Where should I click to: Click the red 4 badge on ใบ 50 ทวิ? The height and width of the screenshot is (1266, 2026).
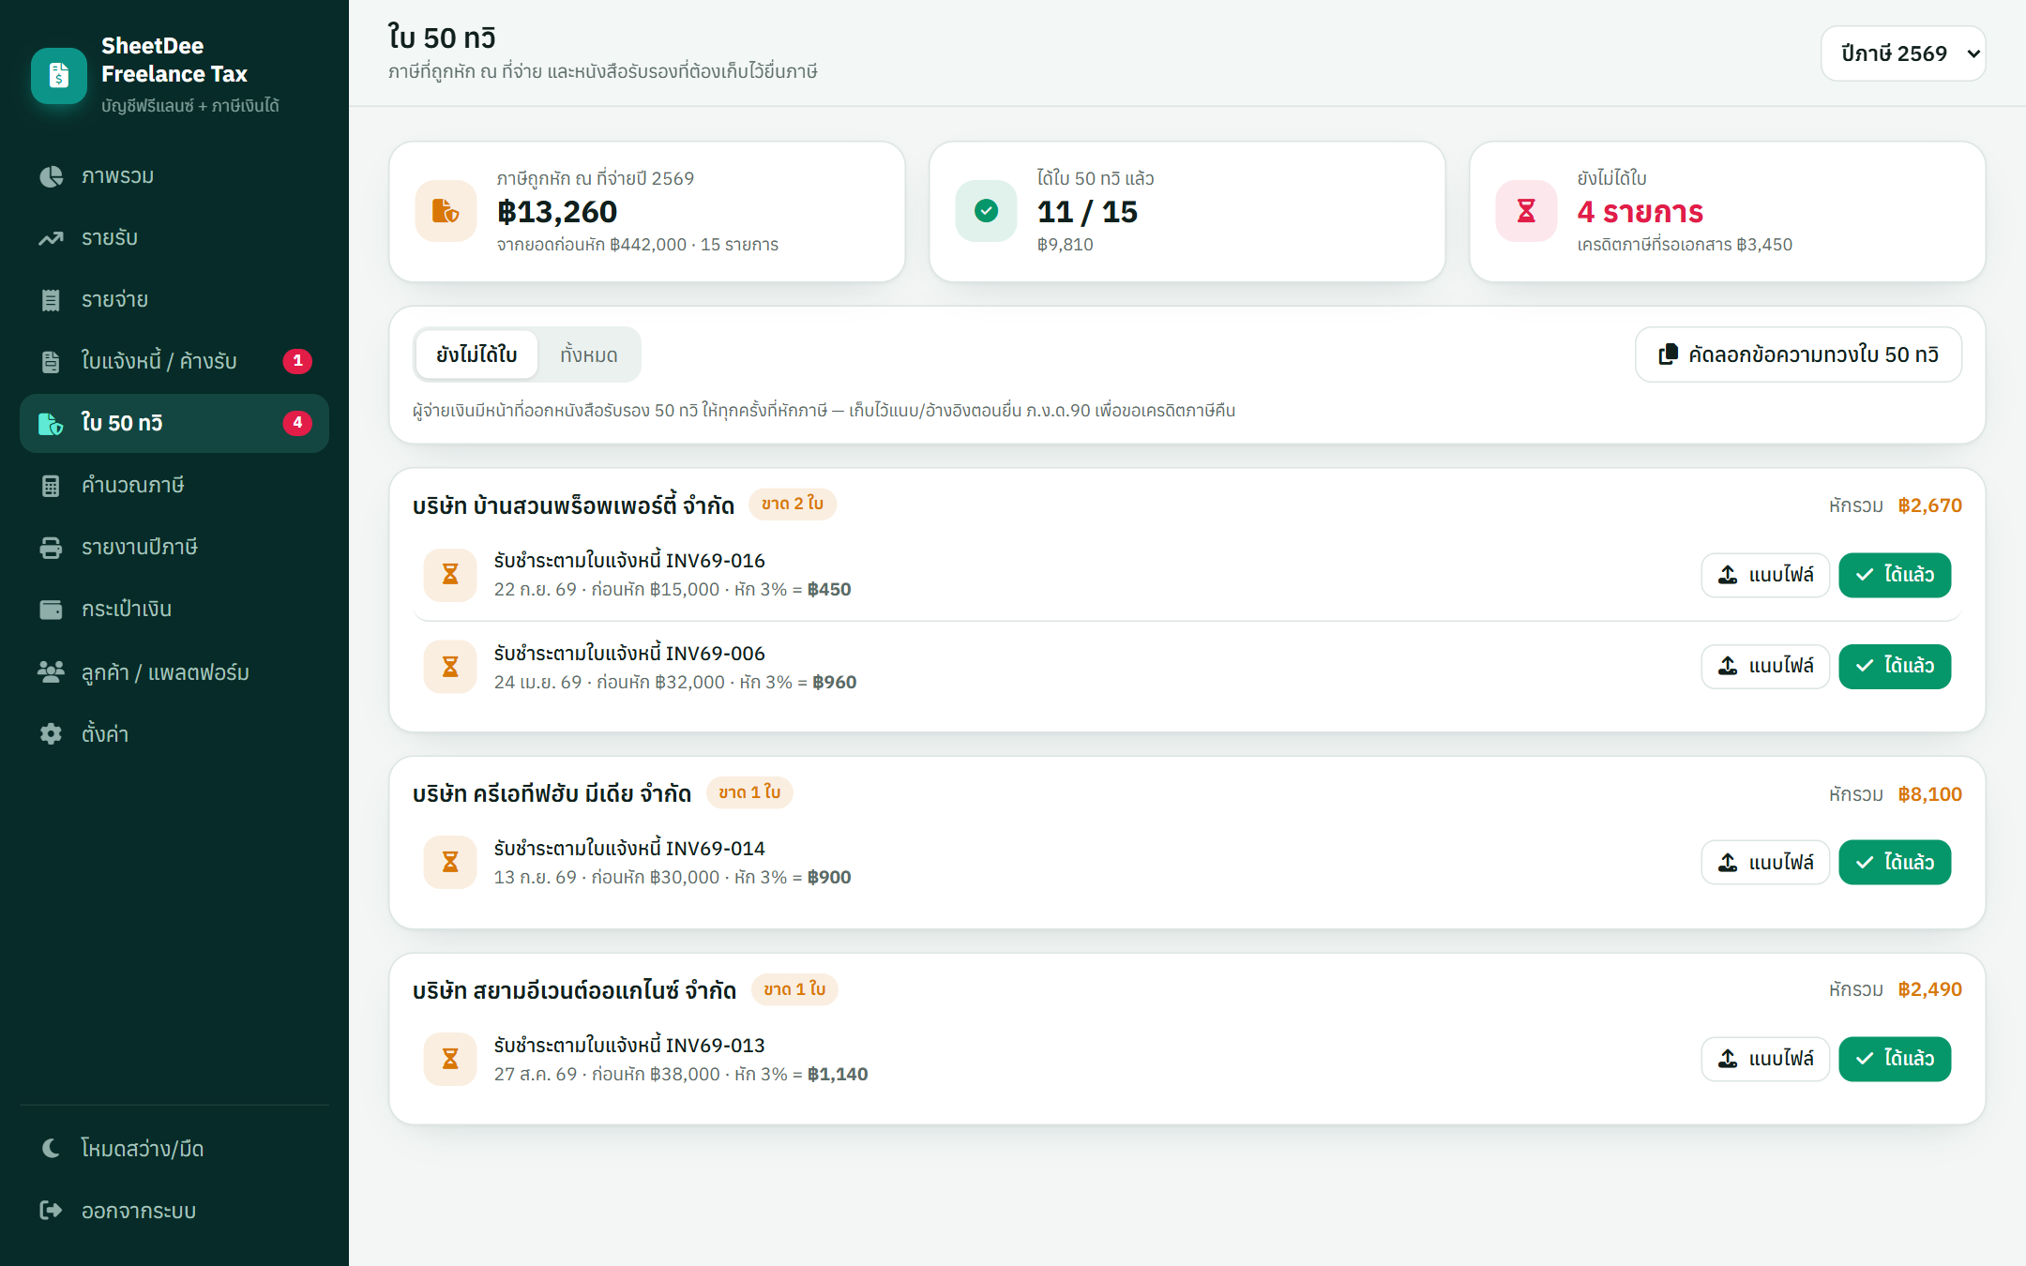pyautogui.click(x=297, y=423)
